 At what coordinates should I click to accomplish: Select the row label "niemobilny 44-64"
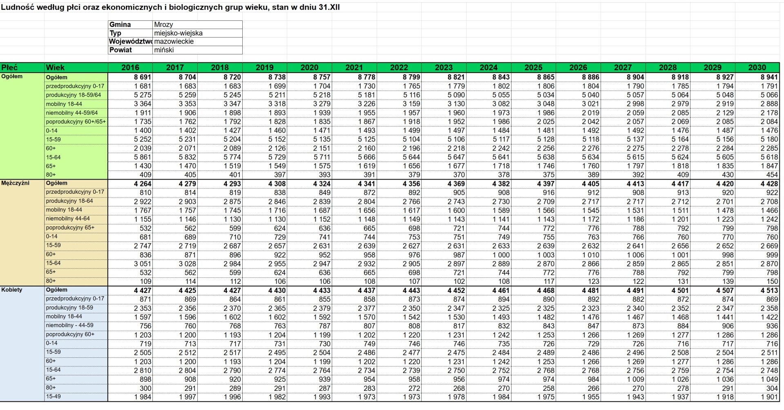[x=76, y=219]
